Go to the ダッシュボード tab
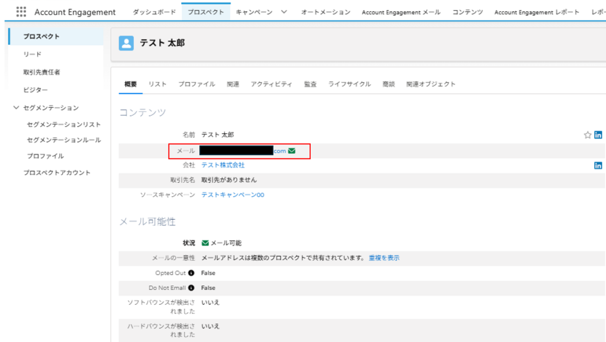Screen dimensions: 606x342 pyautogui.click(x=154, y=12)
